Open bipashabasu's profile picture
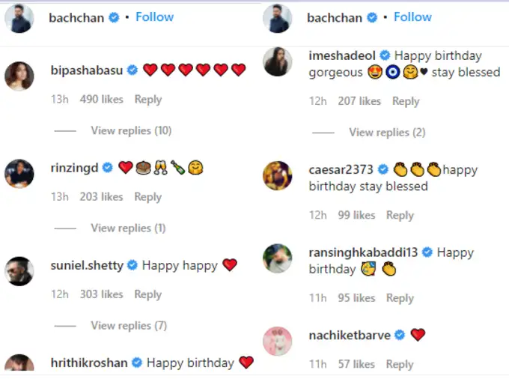 click(19, 76)
